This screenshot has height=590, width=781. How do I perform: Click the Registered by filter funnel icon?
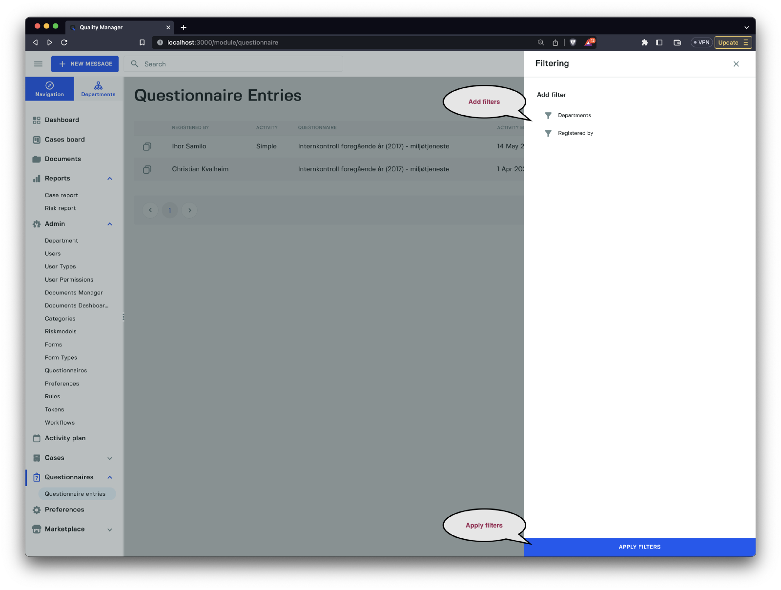[548, 133]
